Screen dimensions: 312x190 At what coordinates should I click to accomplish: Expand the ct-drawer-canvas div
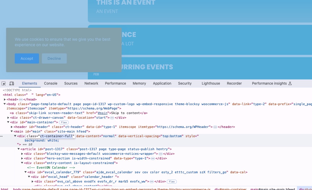pyautogui.click(x=8, y=118)
